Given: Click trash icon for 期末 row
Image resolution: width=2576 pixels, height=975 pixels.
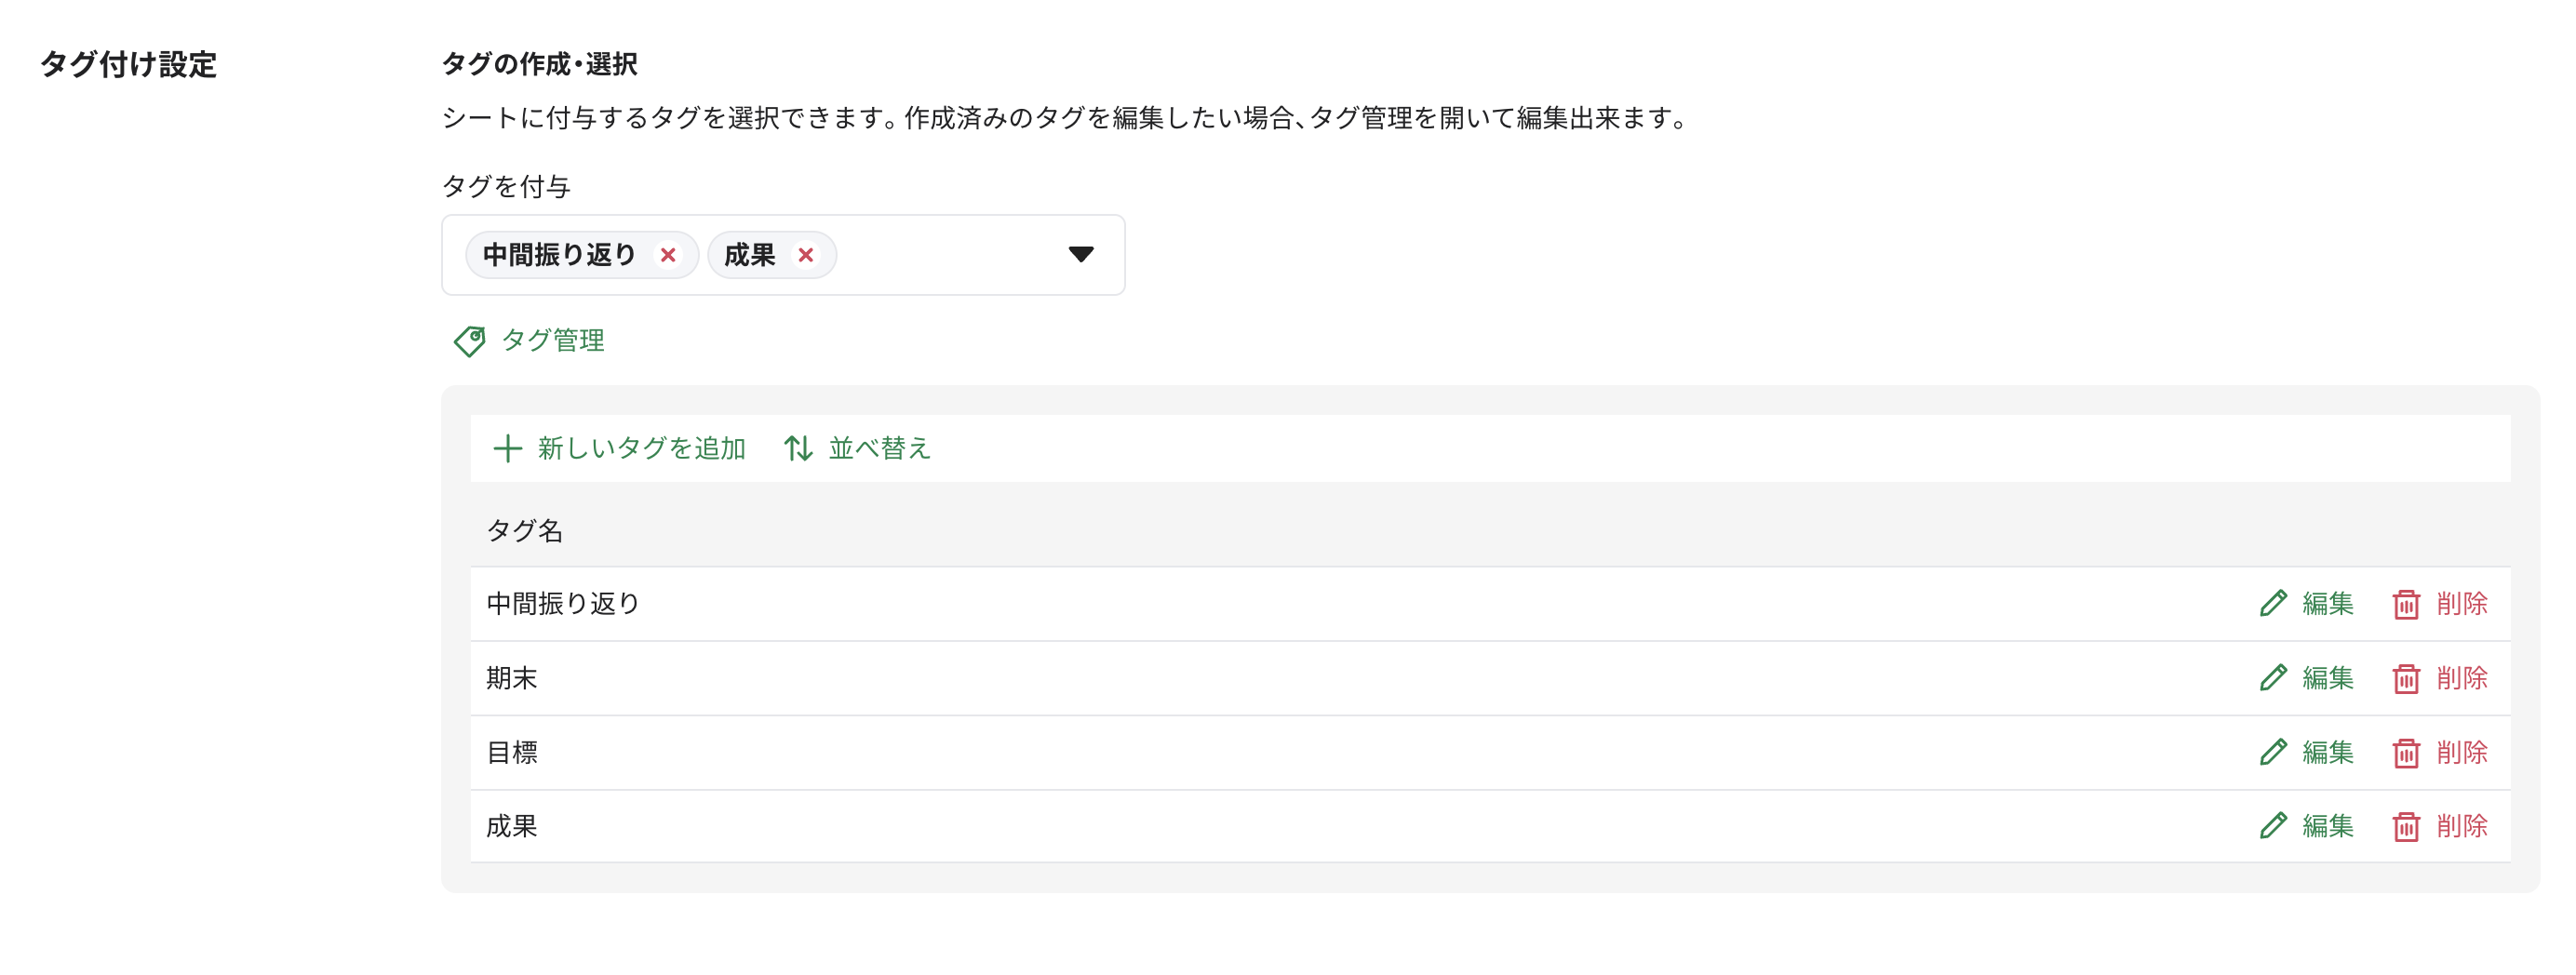Looking at the screenshot, I should [x=2405, y=679].
